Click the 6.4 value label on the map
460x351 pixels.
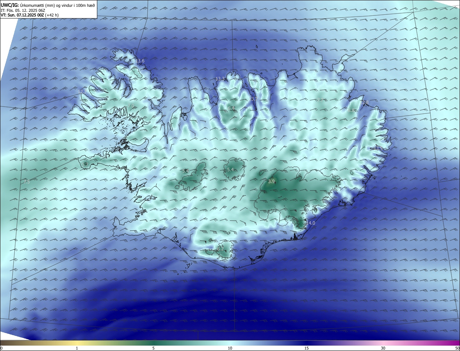coord(231,108)
